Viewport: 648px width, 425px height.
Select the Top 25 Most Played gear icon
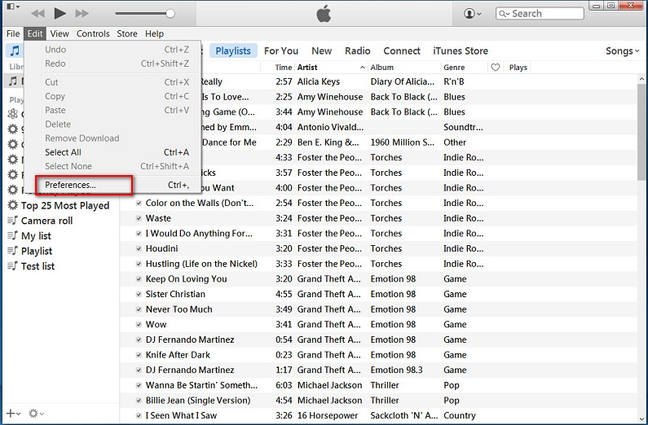[13, 205]
